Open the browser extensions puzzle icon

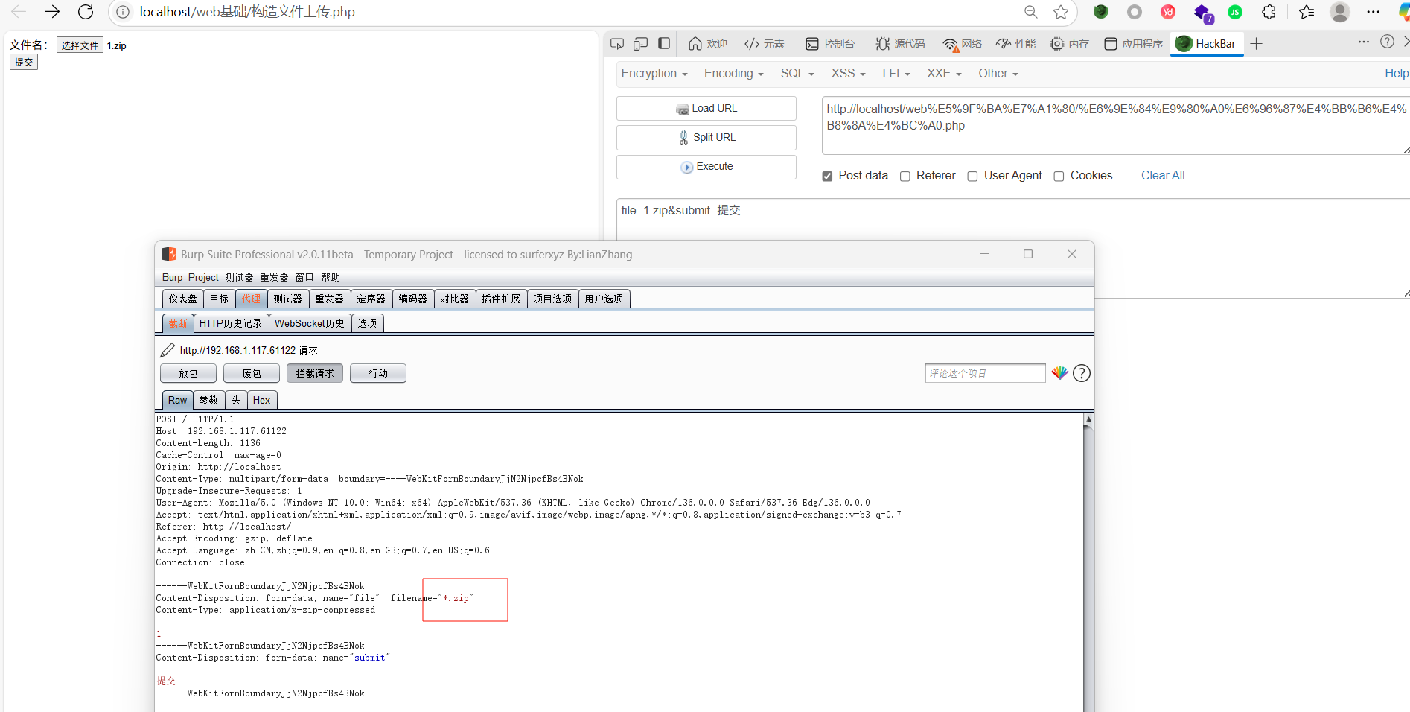coord(1269,12)
